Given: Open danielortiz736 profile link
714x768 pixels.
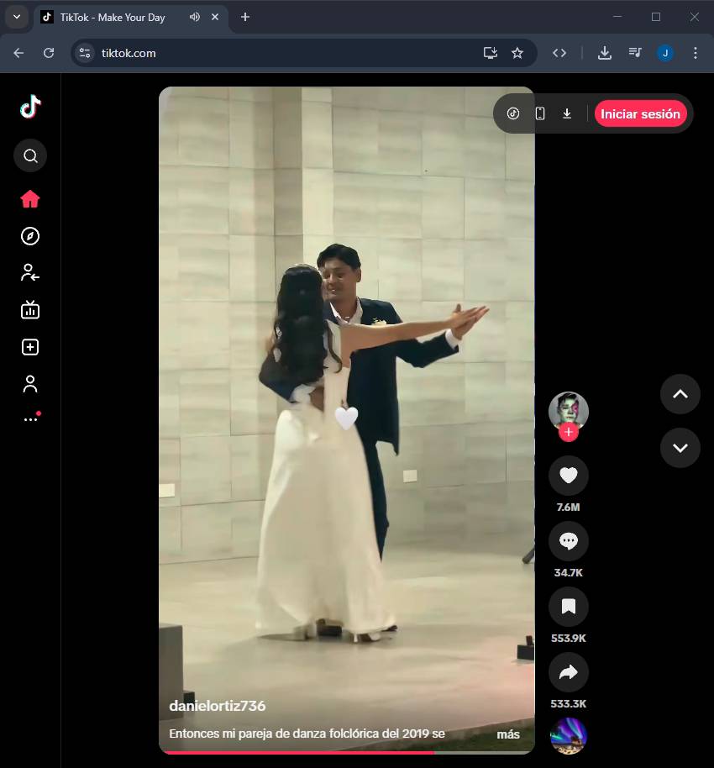Looking at the screenshot, I should tap(217, 706).
